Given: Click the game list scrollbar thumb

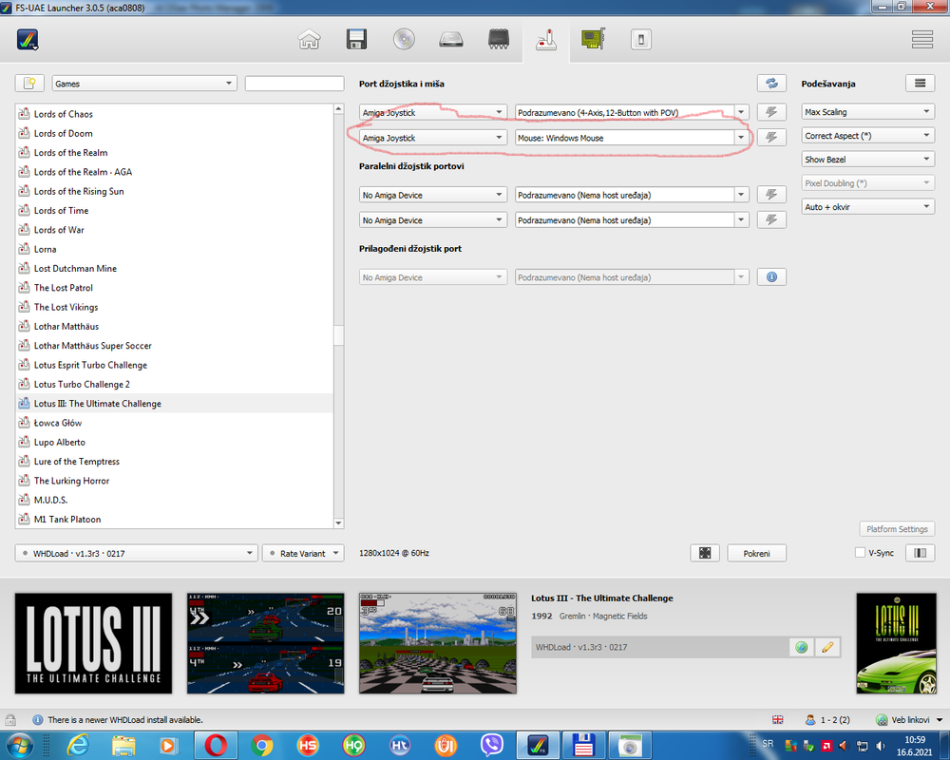Looking at the screenshot, I should point(339,334).
